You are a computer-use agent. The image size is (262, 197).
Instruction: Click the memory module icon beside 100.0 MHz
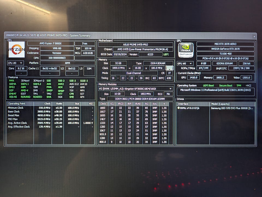(169, 68)
